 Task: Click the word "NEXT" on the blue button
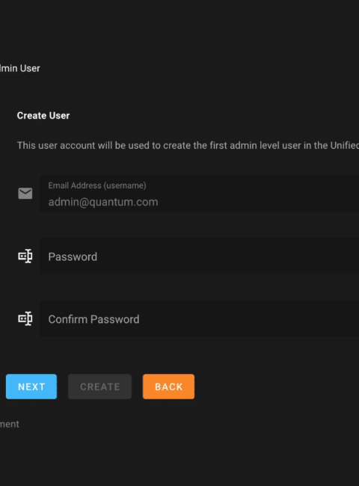pos(31,387)
